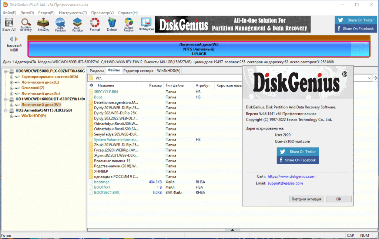
Task: Click the Format toolbar icon
Action: pos(95,24)
